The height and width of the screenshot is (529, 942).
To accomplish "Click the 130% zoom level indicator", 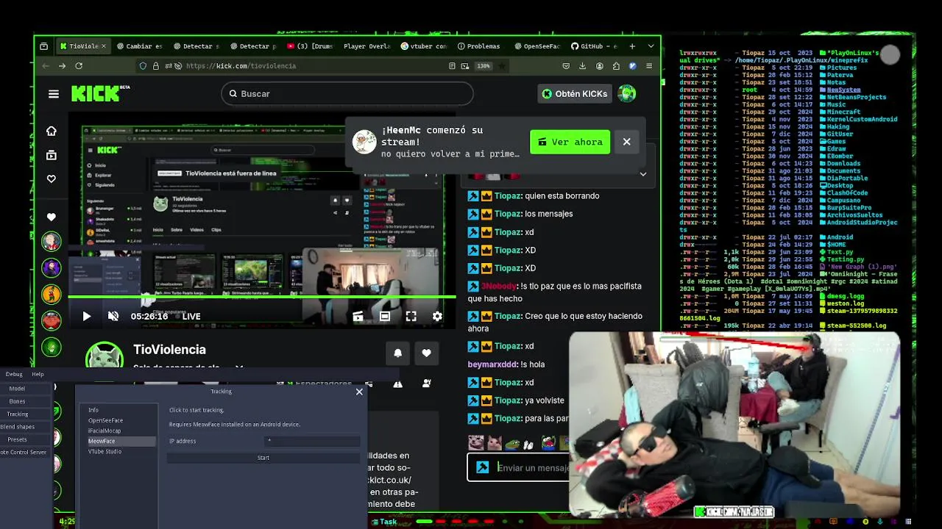I will [x=484, y=66].
